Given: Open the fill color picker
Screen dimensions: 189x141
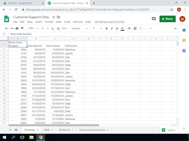Looking at the screenshot, I should pyautogui.click(x=129, y=28).
